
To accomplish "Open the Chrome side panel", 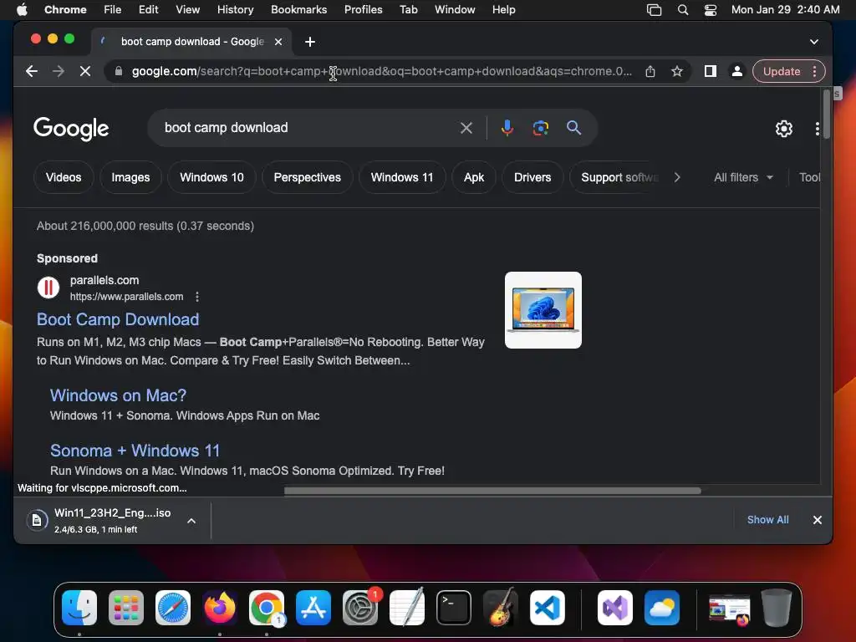I will click(x=711, y=71).
